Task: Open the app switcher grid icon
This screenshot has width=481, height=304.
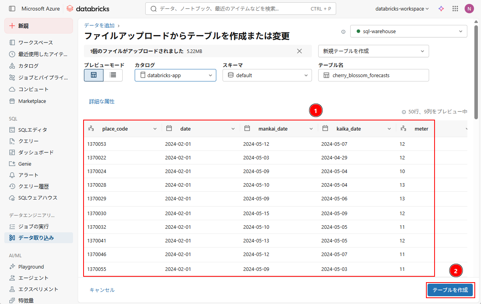Action: click(455, 9)
